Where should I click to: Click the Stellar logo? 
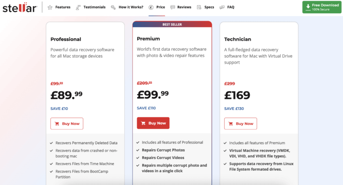pos(20,7)
